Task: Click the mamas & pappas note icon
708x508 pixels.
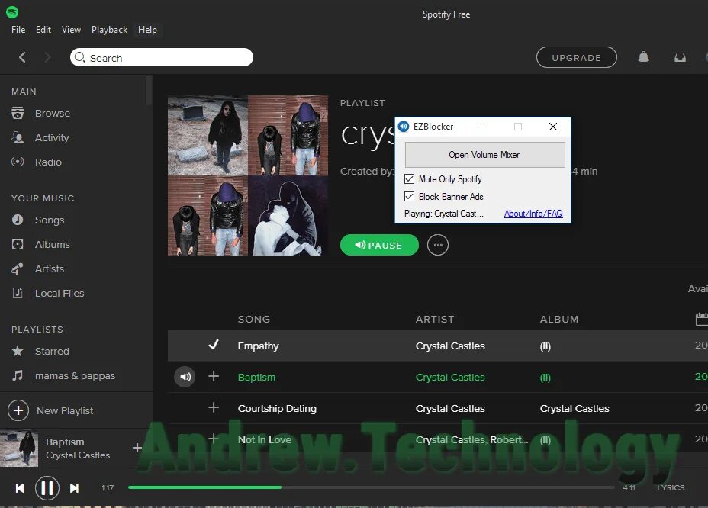Action: pos(18,375)
